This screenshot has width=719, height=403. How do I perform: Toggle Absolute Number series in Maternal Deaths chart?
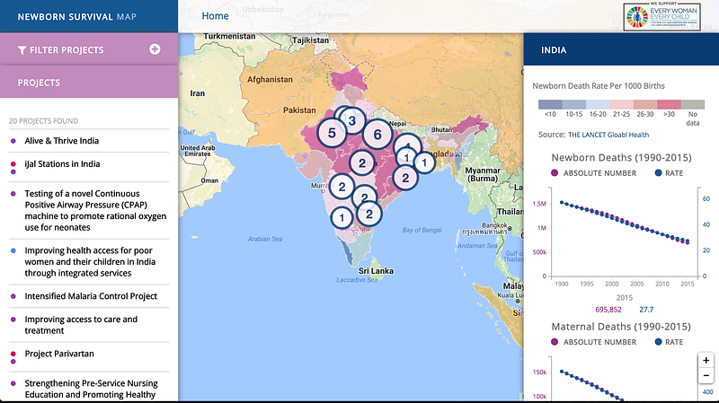click(x=593, y=342)
